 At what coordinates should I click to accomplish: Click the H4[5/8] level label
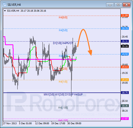tap(63, 30)
